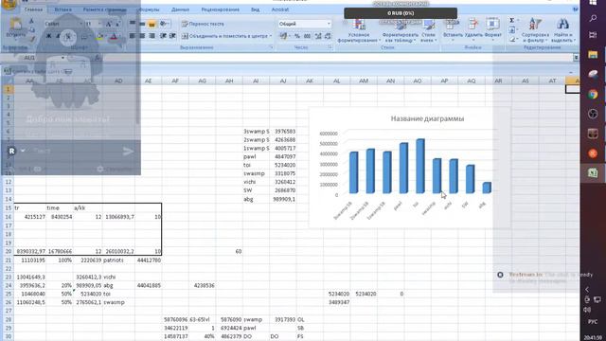Click the decrease indent icon
This screenshot has width=606, height=341.
(163, 36)
